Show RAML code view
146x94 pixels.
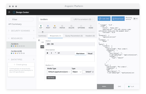click(105, 86)
